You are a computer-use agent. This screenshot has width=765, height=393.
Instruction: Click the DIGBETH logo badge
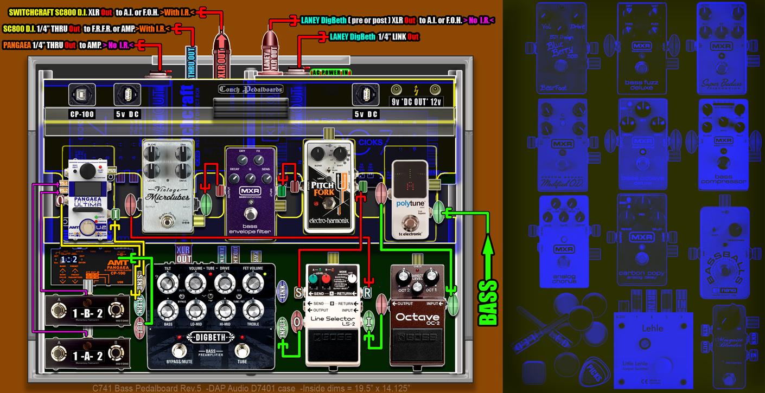tap(210, 337)
